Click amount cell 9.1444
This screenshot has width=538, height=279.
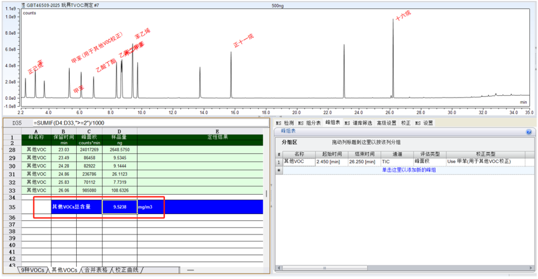(120, 166)
